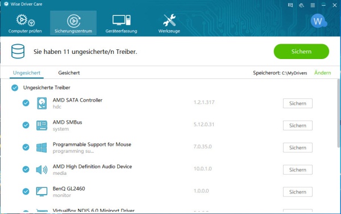The width and height of the screenshot is (341, 214).
Task: Click the motherboard icon for AMD SMBus
Action: pos(41,125)
